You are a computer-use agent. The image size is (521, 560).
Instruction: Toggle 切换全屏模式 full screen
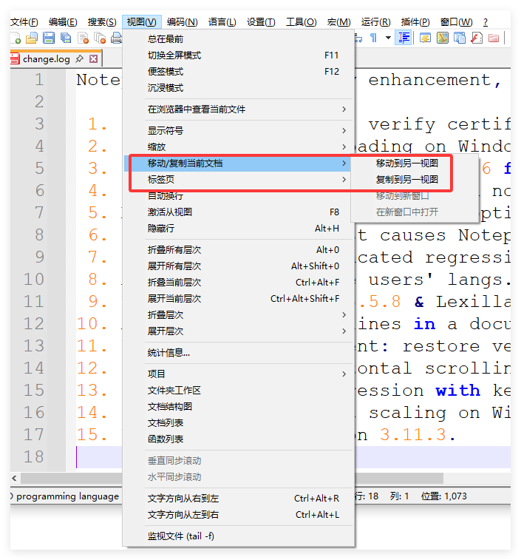[239, 55]
